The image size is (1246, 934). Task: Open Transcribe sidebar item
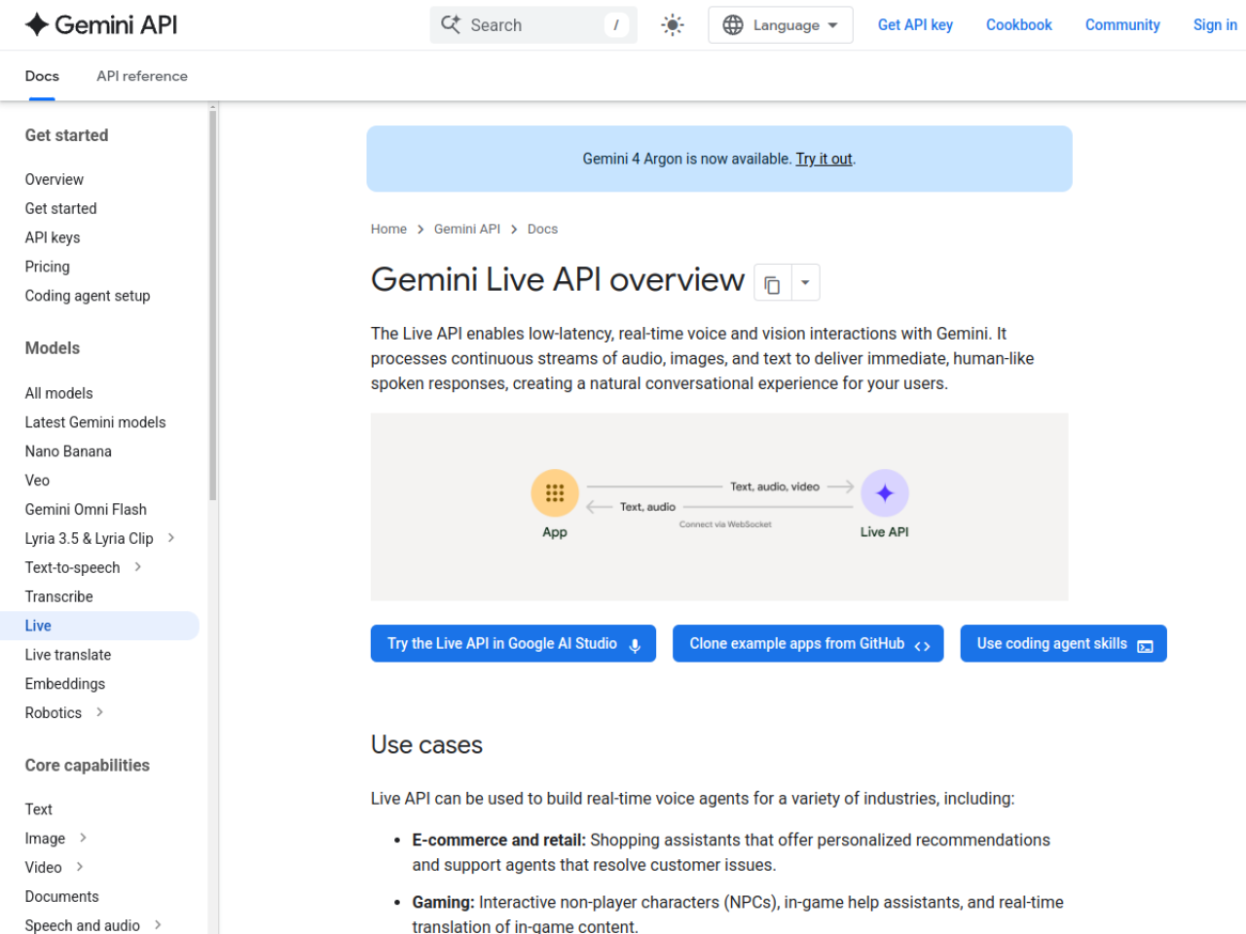[59, 596]
